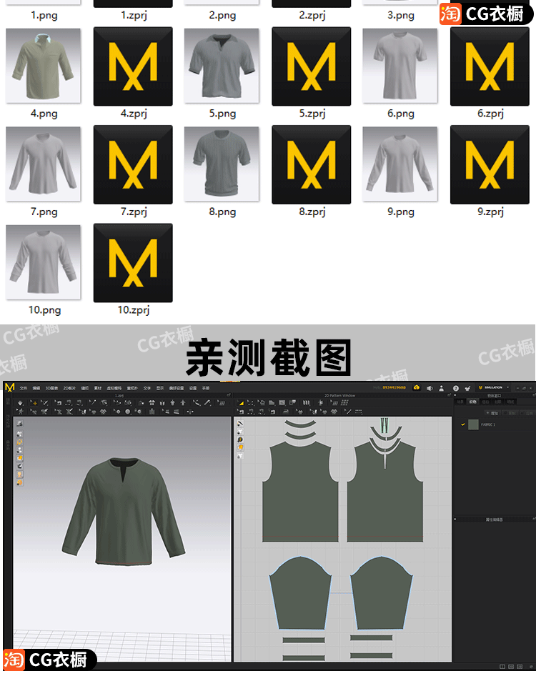
Task: Open the 偏好设置 menu
Action: [x=177, y=388]
